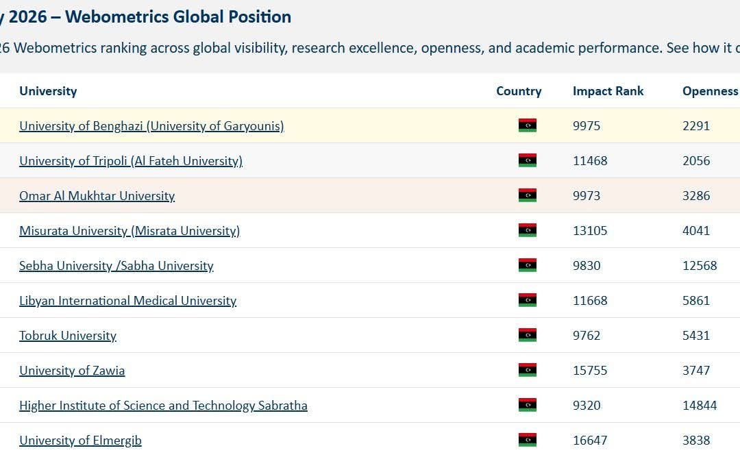The width and height of the screenshot is (740, 457).
Task: Select openness value 12568
Action: (700, 266)
